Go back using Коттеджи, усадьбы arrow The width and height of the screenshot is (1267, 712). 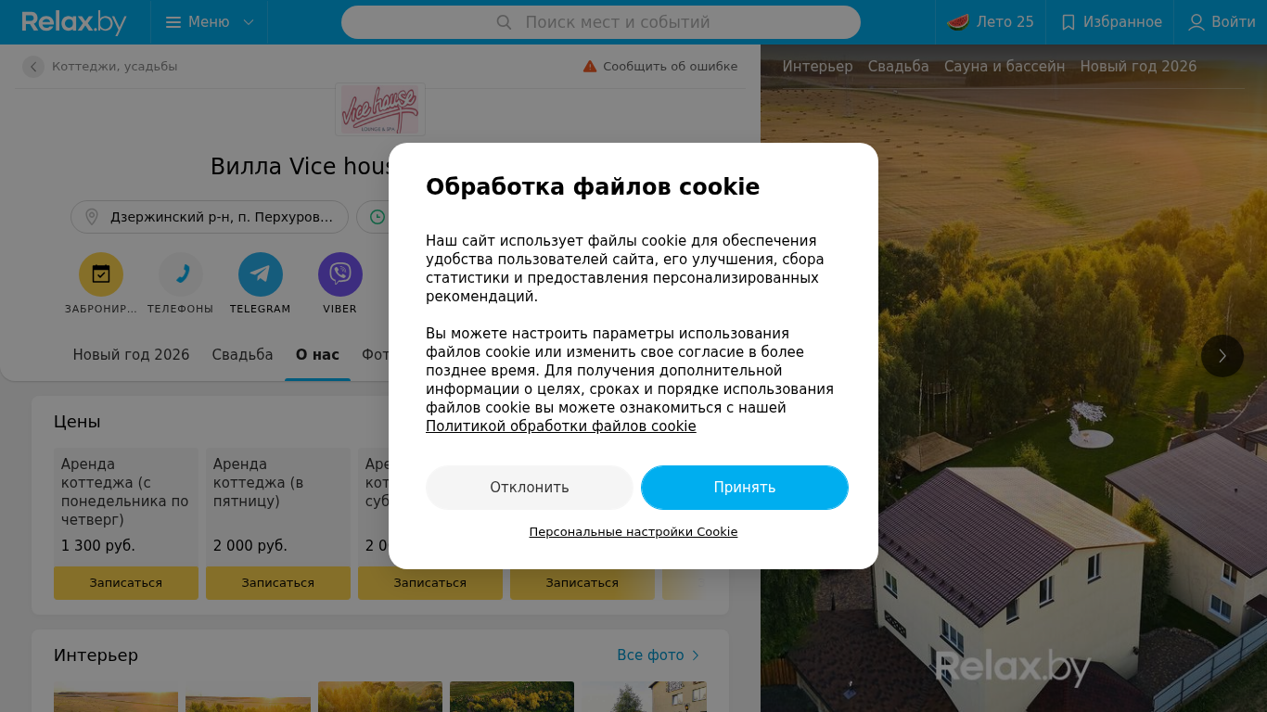(x=33, y=67)
